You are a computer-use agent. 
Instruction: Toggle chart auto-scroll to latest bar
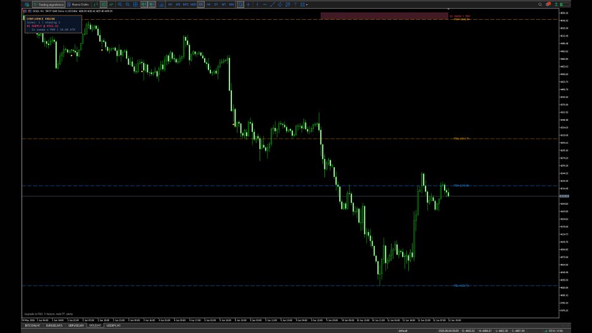[x=144, y=4]
